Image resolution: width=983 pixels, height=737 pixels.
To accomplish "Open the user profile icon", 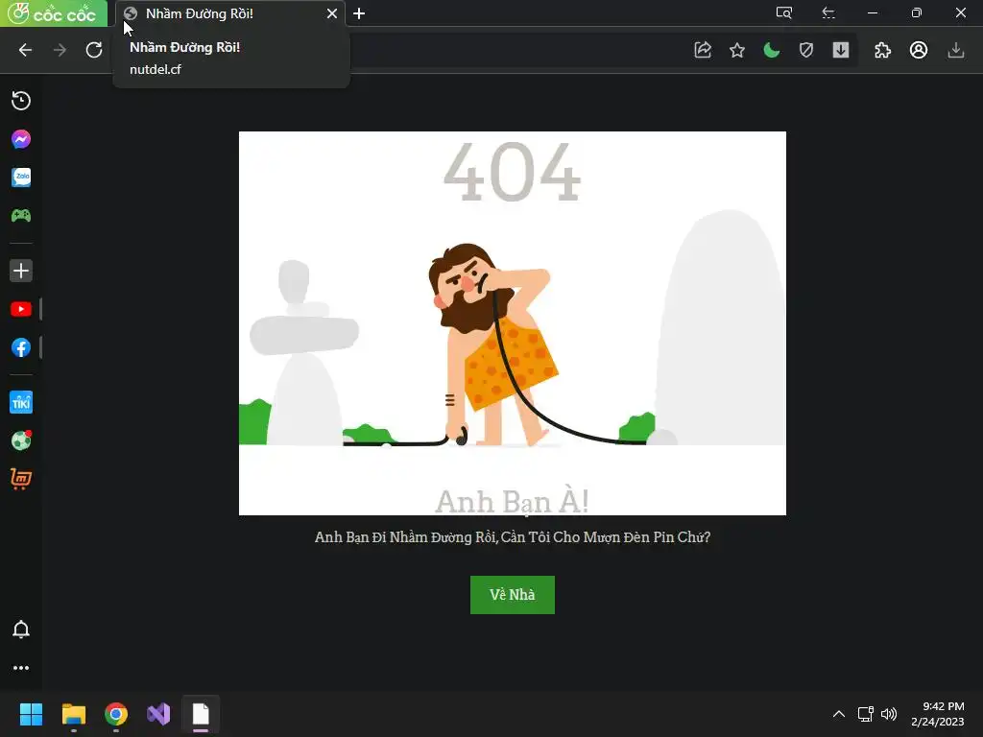I will coord(919,50).
